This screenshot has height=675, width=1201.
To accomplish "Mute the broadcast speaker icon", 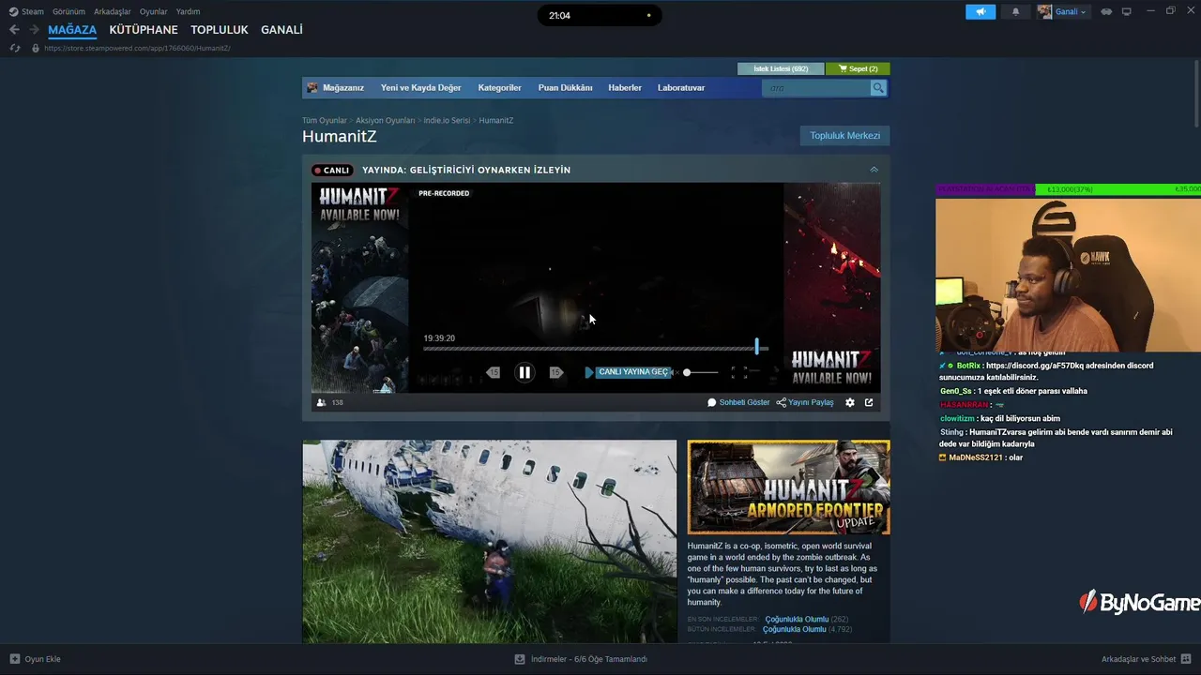I will 677,372.
